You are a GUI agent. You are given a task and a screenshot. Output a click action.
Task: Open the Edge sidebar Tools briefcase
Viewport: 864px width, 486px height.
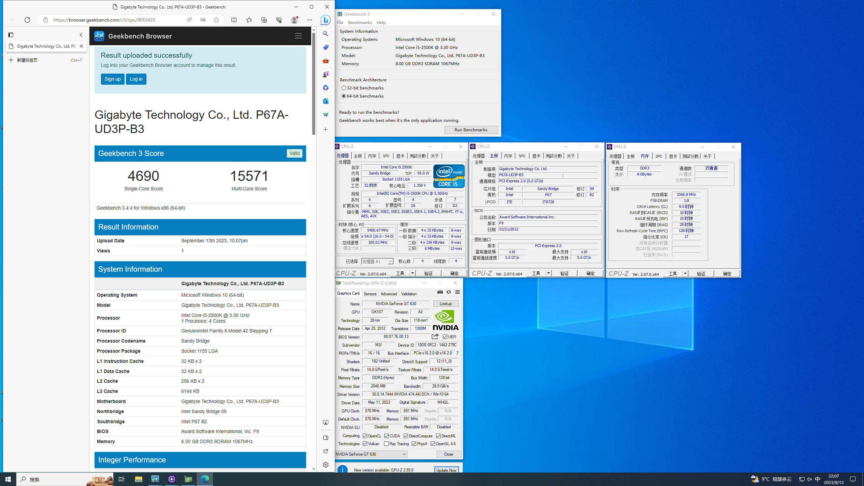[325, 61]
